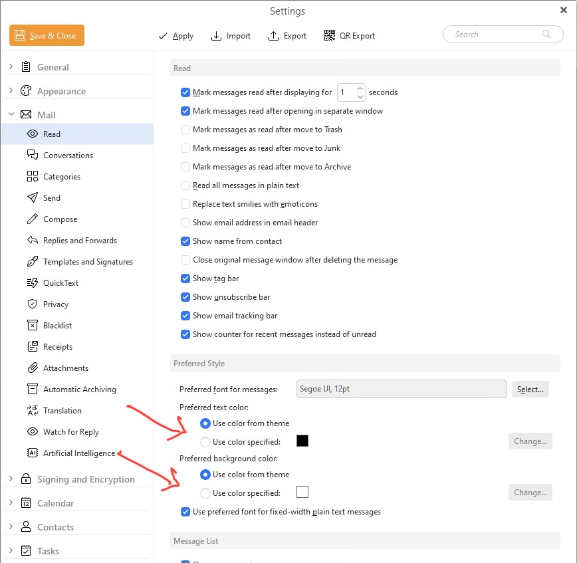Screen dimensions: 577x563
Task: Click the QR Export icon in toolbar
Action: coord(330,36)
